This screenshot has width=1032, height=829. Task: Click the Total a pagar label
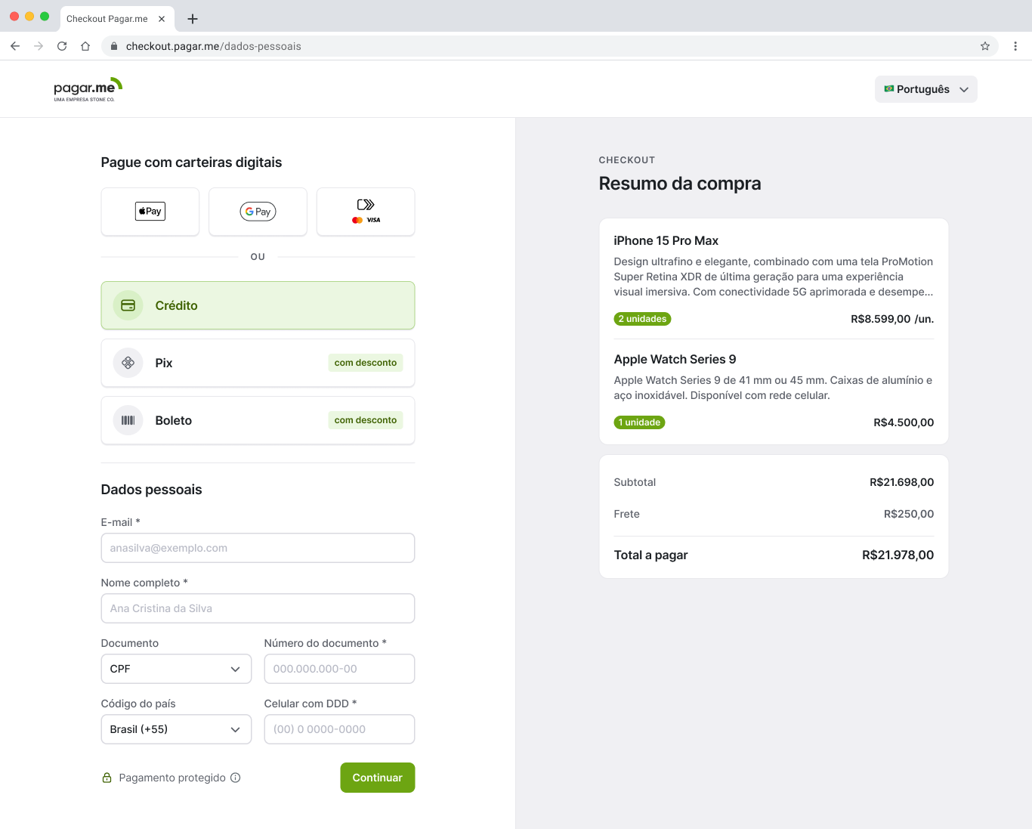click(651, 555)
